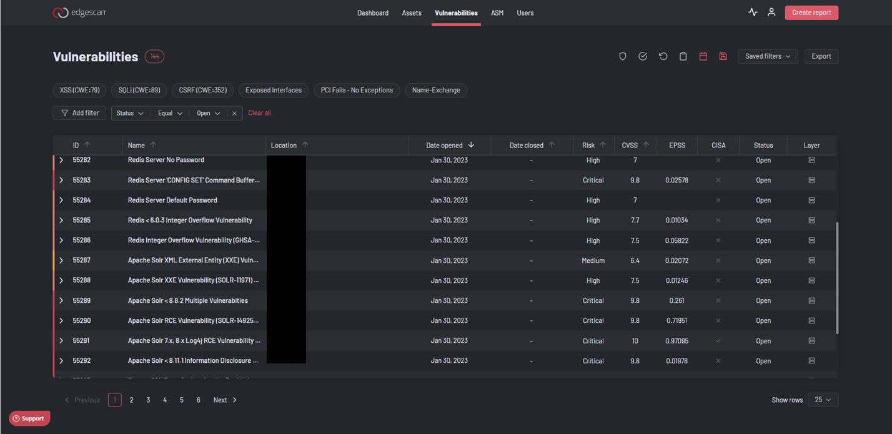Go to page 2

point(131,400)
